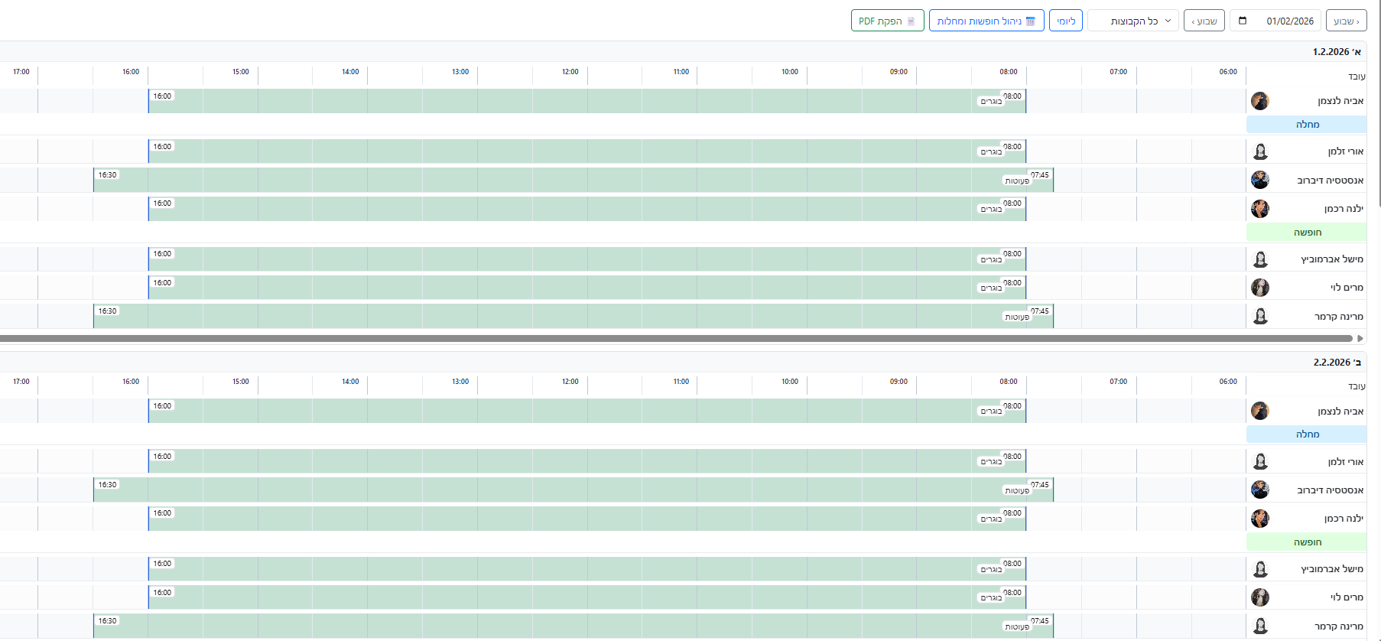The height and width of the screenshot is (641, 1381).
Task: Click אורי זלמן's placeholder avatar in the 1.2.2026 schedule
Action: [x=1260, y=151]
